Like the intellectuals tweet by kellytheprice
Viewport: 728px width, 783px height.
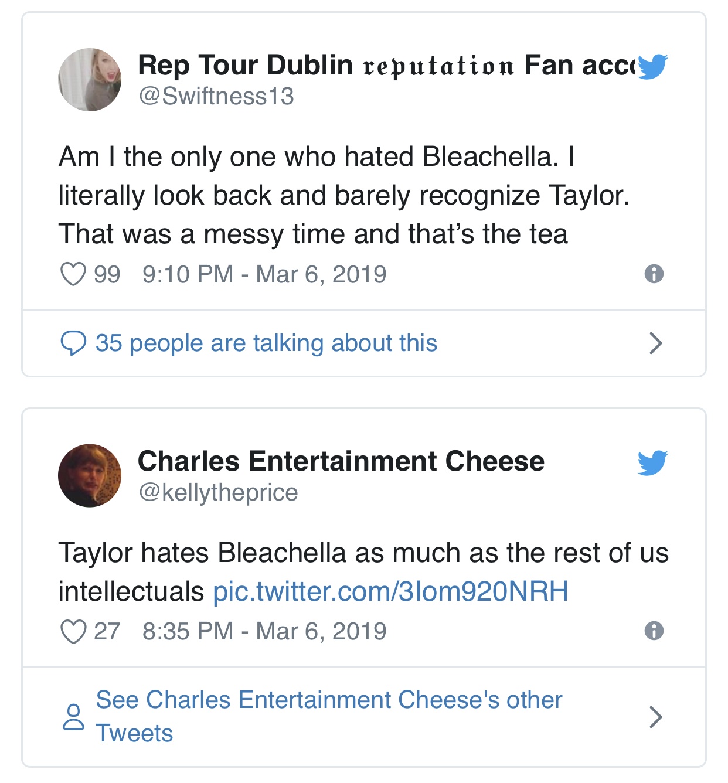point(73,630)
